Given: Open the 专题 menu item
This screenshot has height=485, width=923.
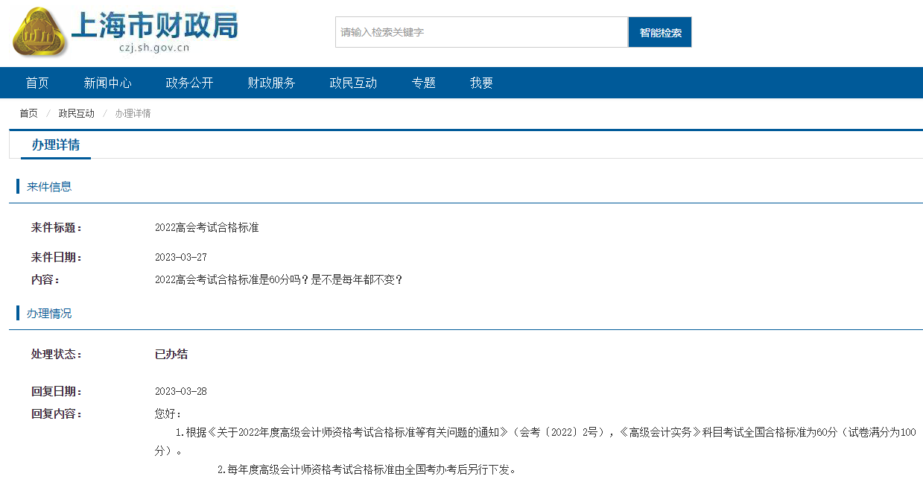Looking at the screenshot, I should coord(423,83).
